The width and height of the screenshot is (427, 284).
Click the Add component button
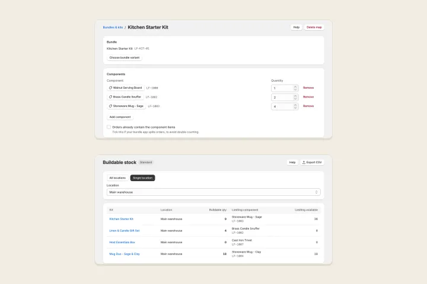pyautogui.click(x=120, y=117)
